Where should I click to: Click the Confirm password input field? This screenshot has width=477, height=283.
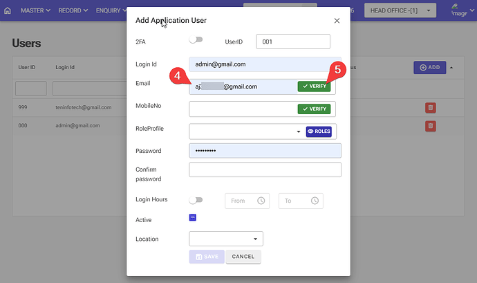point(265,170)
